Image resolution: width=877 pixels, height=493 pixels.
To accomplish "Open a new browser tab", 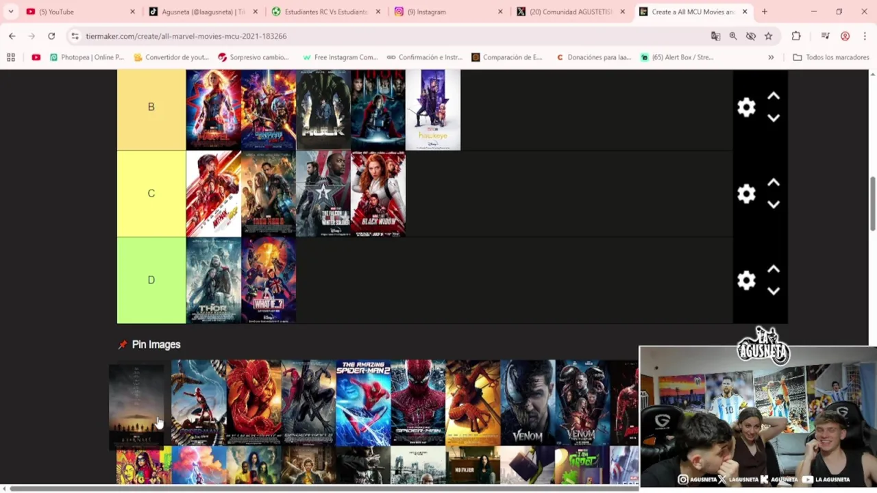I will pos(765,12).
